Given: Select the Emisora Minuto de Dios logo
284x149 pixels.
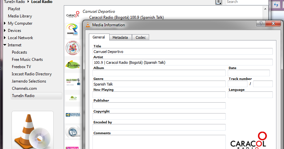Looking at the screenshot, I should 73,115.
